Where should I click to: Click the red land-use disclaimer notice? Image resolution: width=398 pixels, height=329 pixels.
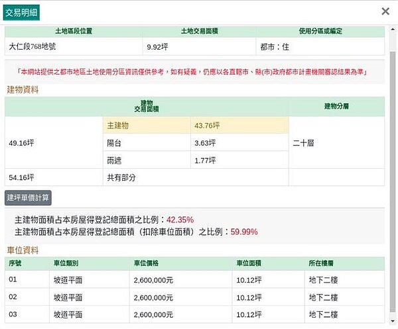point(192,72)
